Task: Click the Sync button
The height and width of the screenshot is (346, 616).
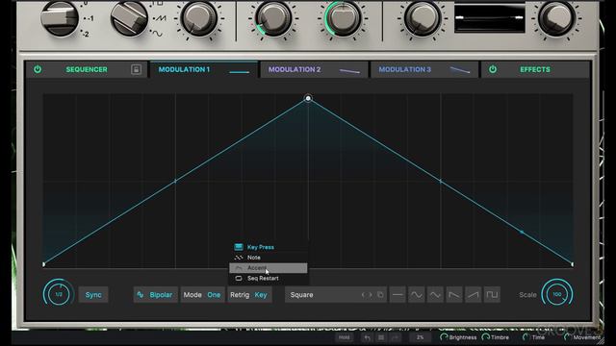Action: pyautogui.click(x=93, y=295)
